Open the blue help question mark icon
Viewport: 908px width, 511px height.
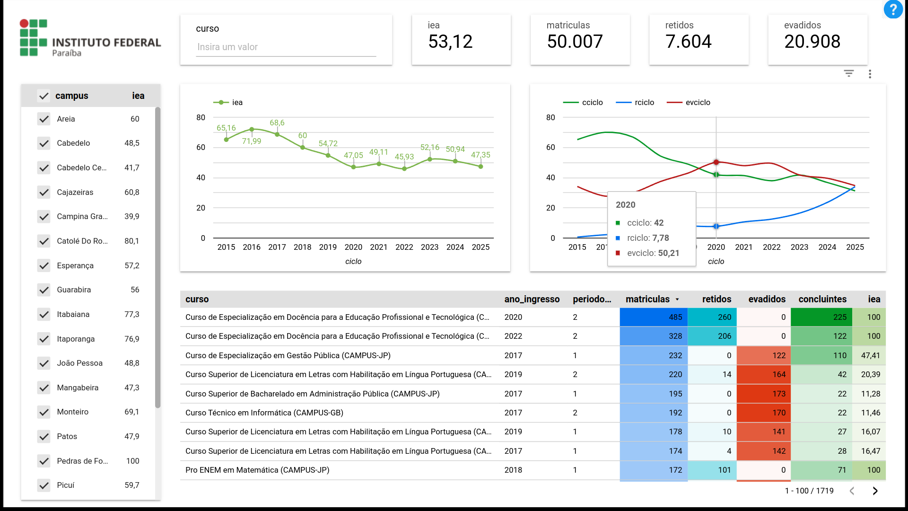[893, 9]
